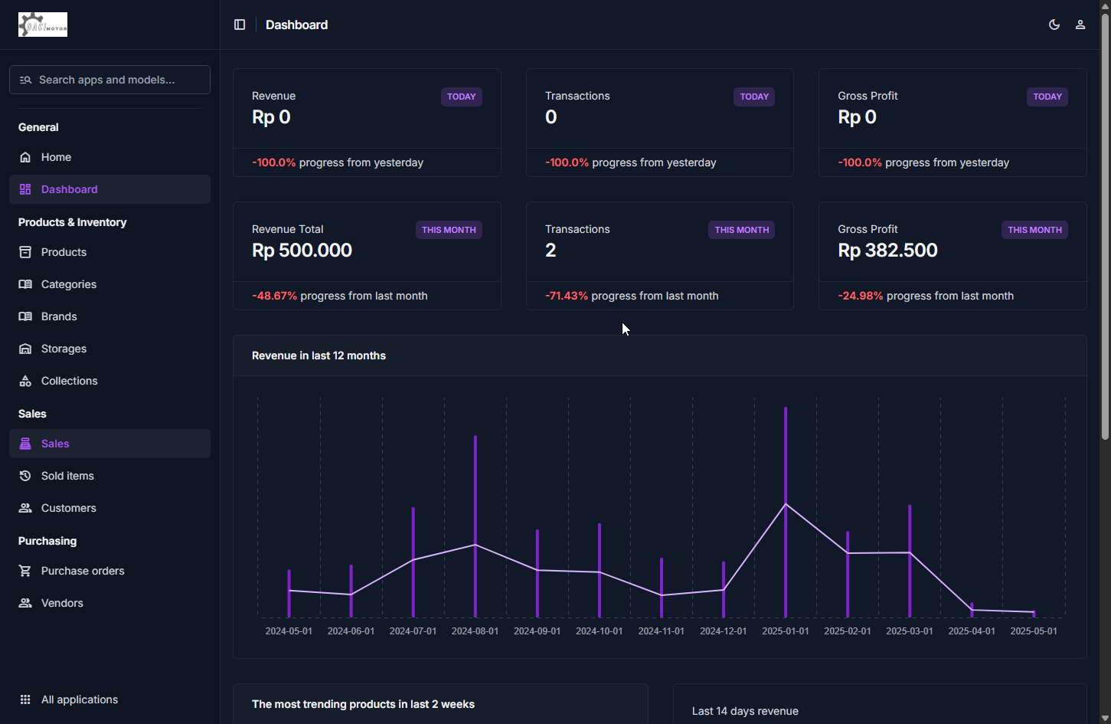Open Brands in the sidebar
Viewport: 1111px width, 724px height.
pos(109,316)
